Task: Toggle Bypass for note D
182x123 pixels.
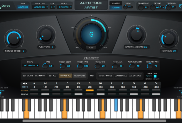Action: [x=90, y=90]
